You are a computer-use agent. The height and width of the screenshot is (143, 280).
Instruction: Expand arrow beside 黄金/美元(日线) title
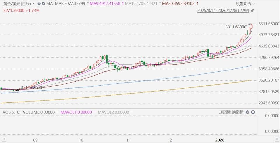point(34,4)
